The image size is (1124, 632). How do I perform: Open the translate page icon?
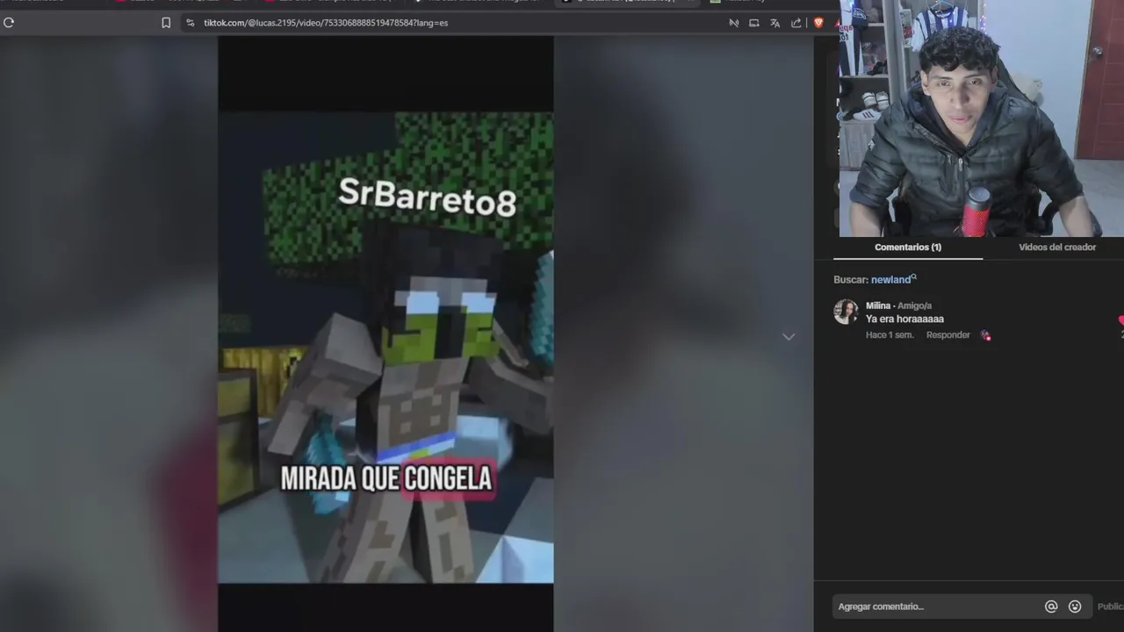click(x=775, y=23)
